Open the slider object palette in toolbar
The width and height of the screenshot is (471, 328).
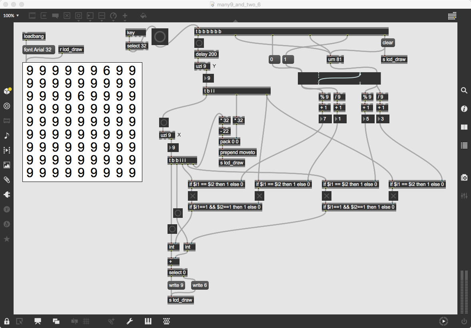102,16
